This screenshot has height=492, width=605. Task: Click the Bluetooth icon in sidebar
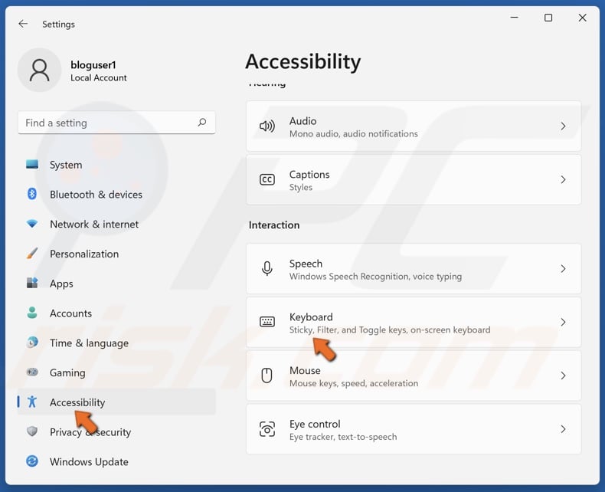tap(32, 194)
